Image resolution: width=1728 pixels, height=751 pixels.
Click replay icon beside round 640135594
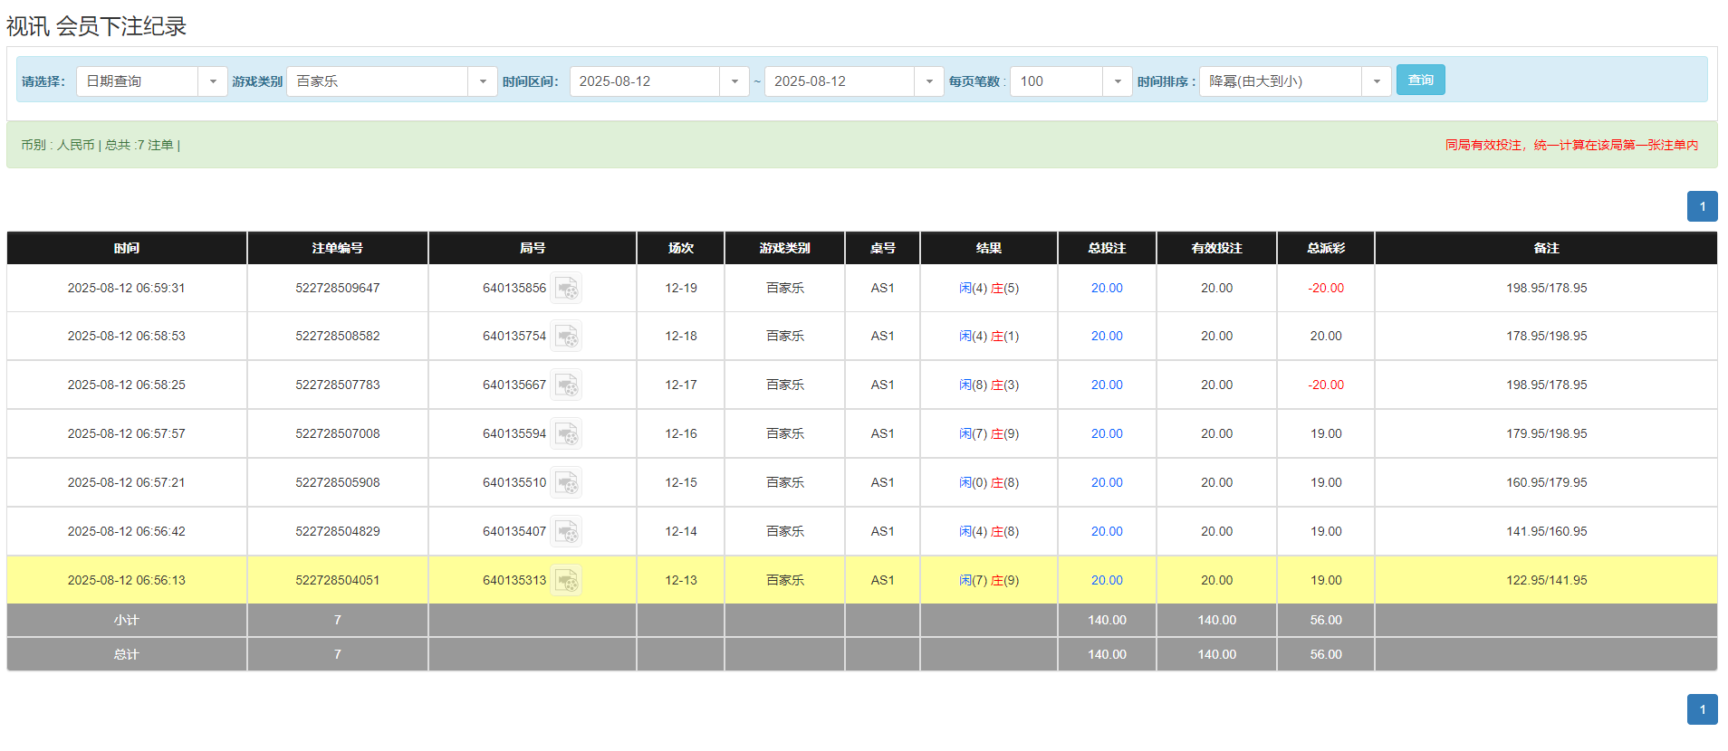[566, 434]
